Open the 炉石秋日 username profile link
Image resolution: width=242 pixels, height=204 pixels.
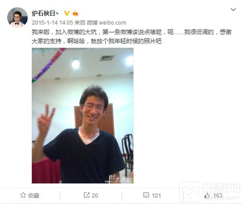click(x=45, y=13)
